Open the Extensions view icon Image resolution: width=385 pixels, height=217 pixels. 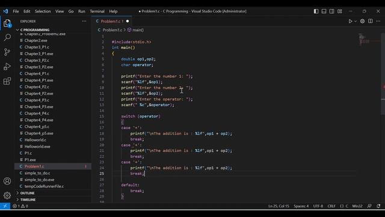[x=7, y=81]
